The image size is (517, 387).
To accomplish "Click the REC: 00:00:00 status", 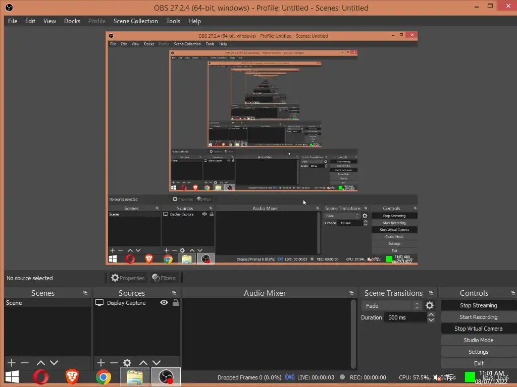I will 368,377.
